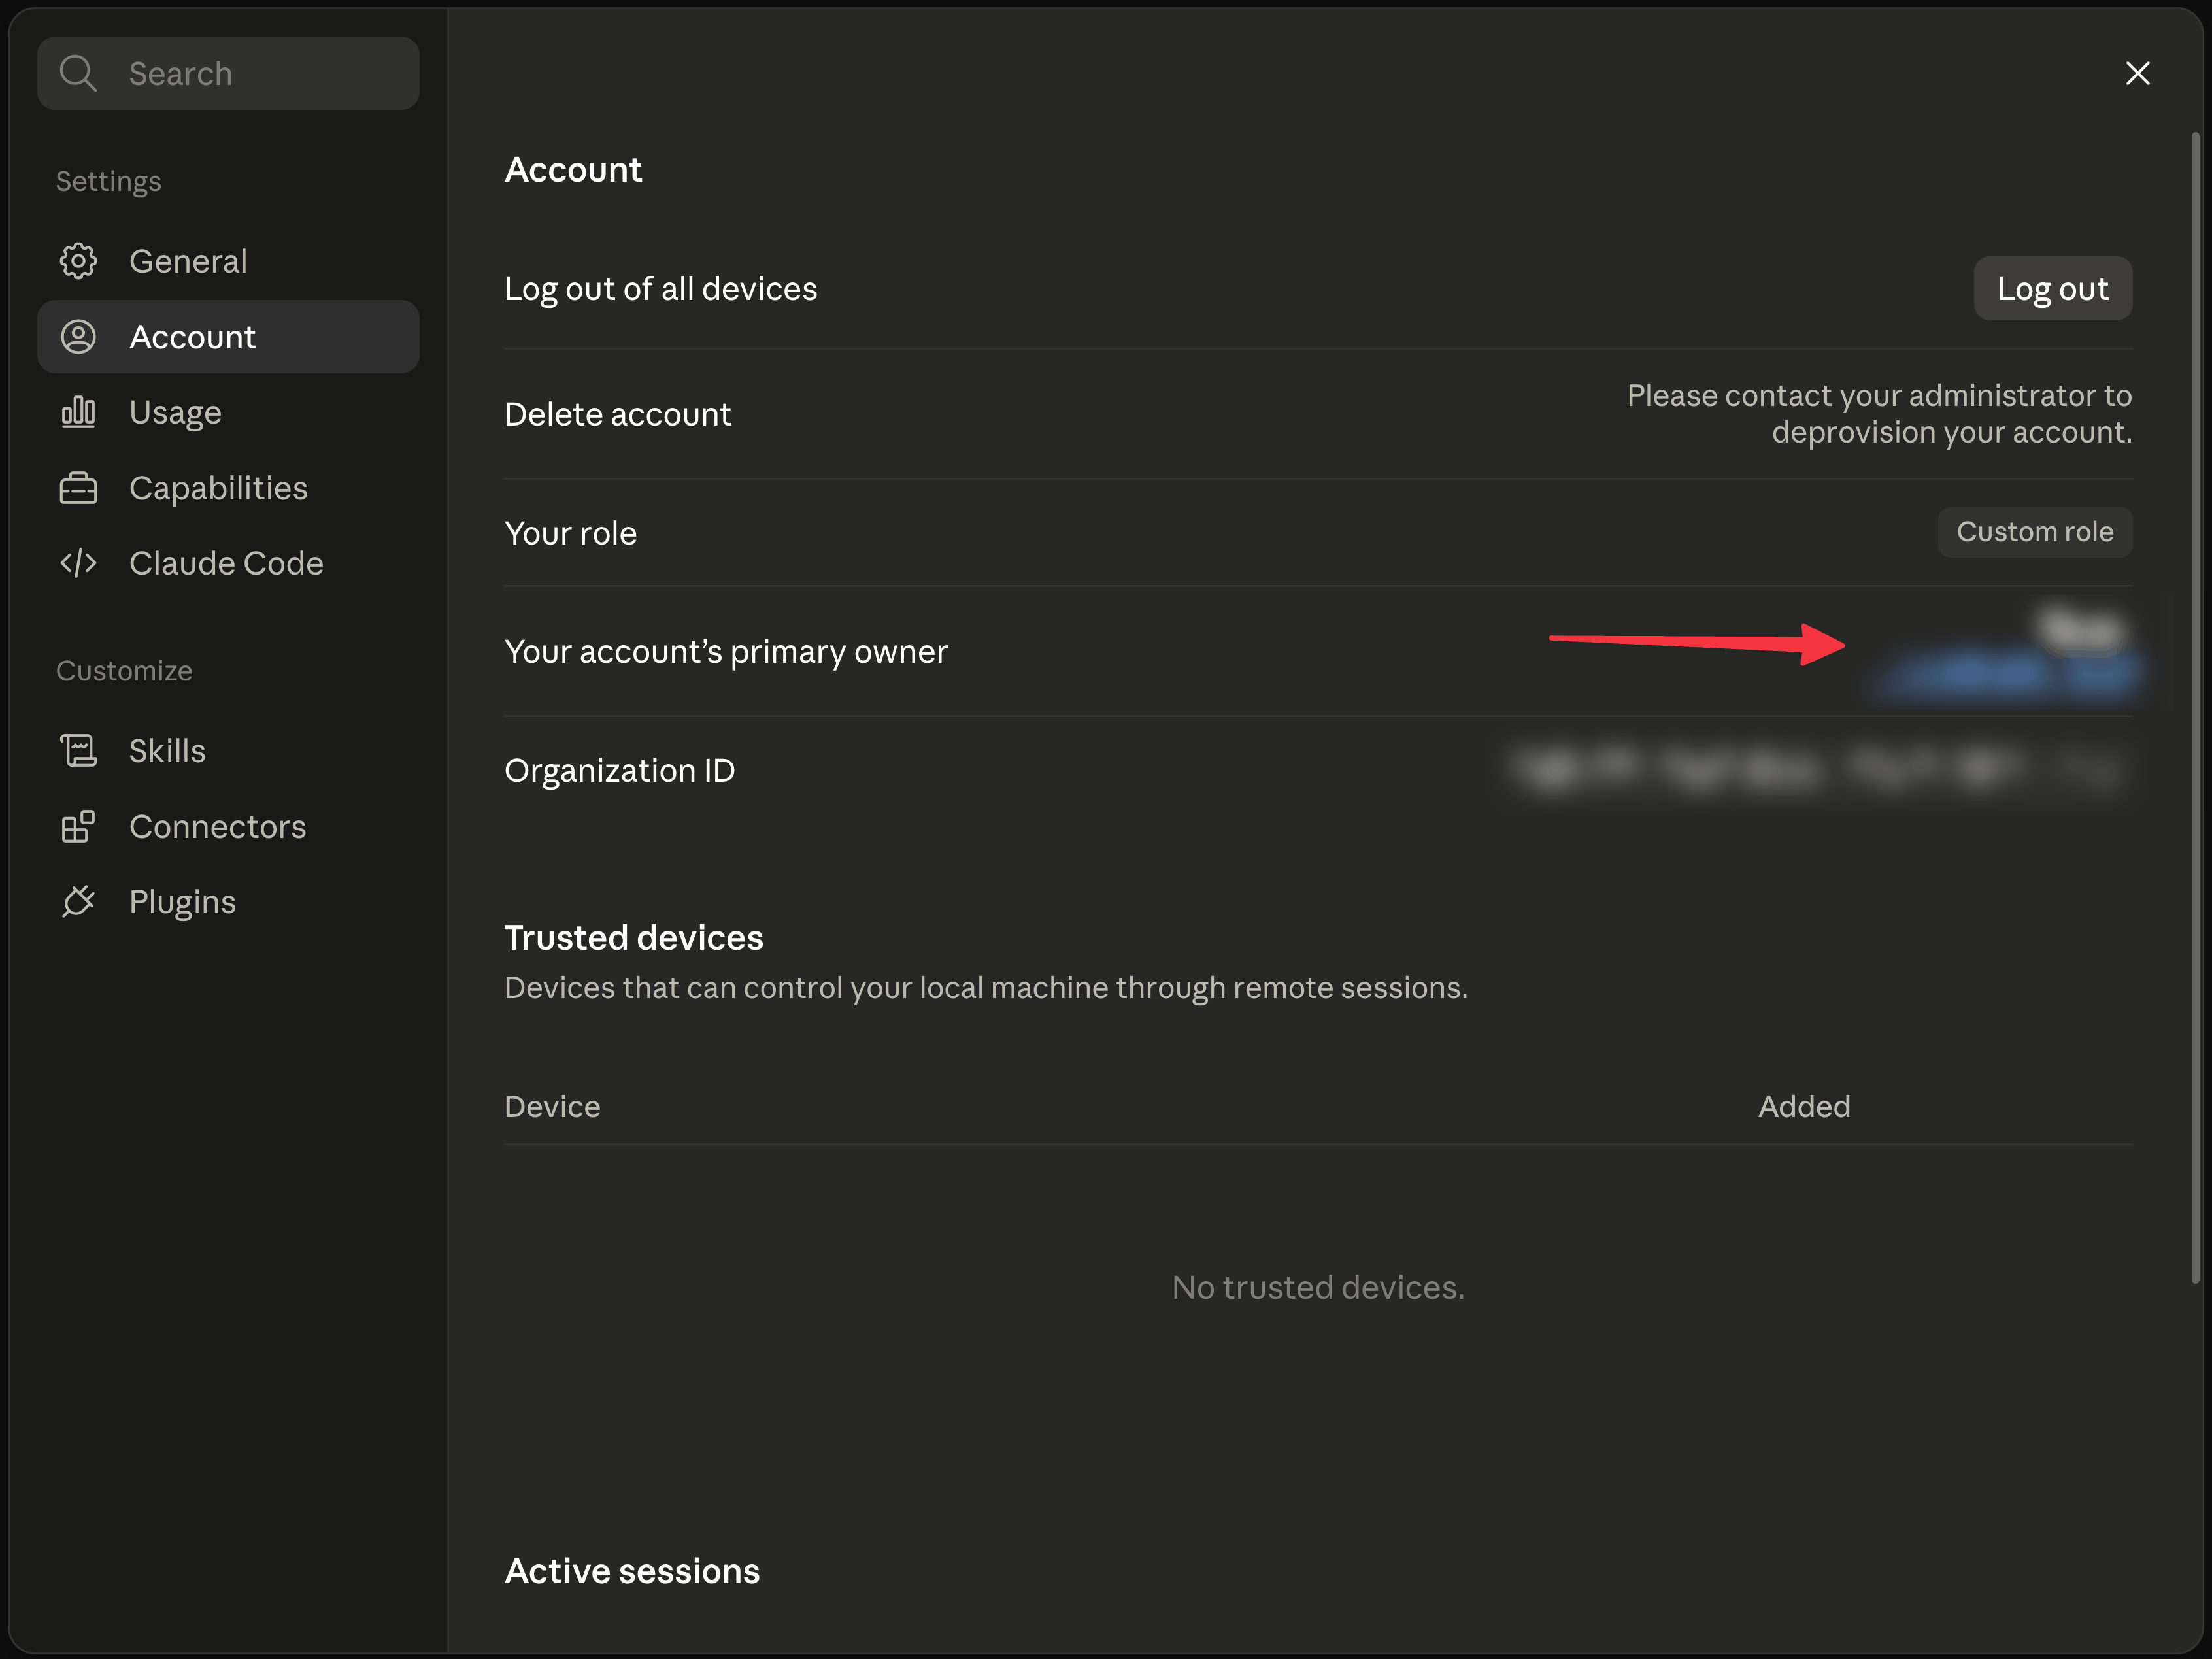2212x1659 pixels.
Task: Open the Capabilities settings page
Action: (x=228, y=488)
